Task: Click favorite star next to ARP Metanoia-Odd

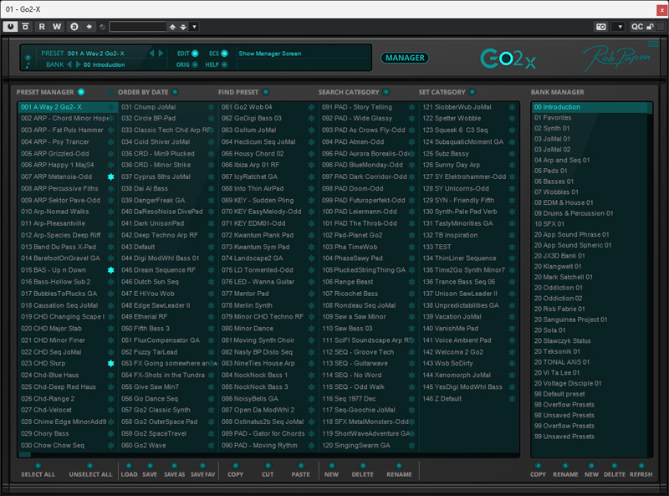Action: pyautogui.click(x=110, y=178)
